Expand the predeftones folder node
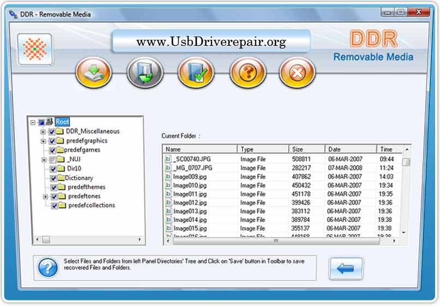 tap(45, 197)
